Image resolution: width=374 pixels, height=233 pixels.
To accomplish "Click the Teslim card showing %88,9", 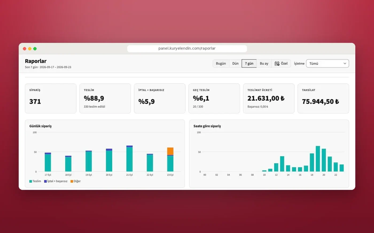I will 105,99.
